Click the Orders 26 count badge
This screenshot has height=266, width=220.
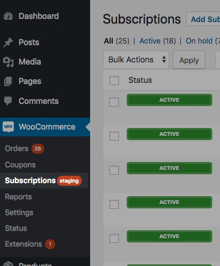(38, 148)
